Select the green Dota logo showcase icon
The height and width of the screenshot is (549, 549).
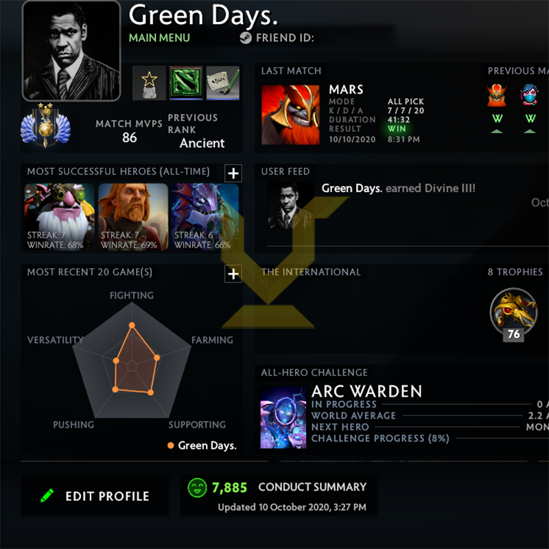186,83
